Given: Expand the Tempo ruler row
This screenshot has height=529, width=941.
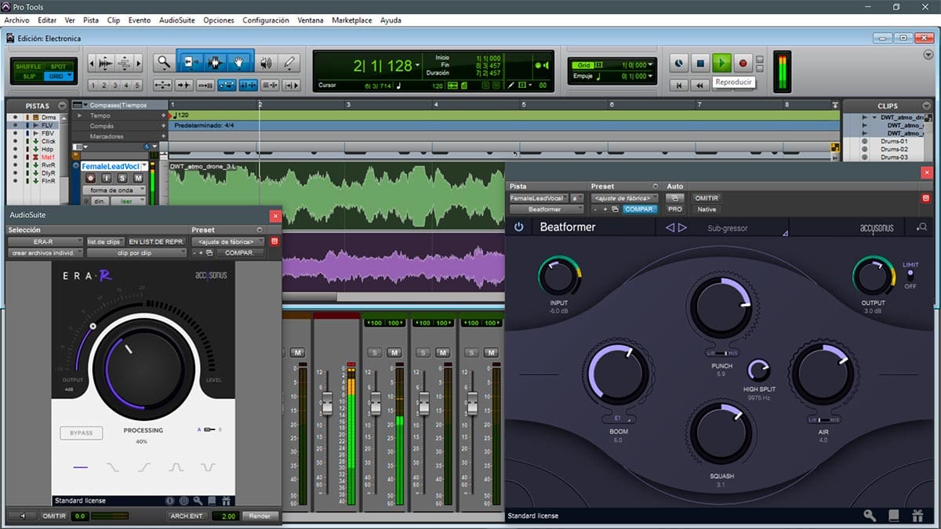Looking at the screenshot, I should 79,115.
